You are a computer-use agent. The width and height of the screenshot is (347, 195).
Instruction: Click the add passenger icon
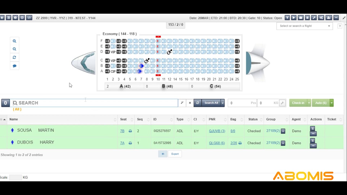(329, 18)
